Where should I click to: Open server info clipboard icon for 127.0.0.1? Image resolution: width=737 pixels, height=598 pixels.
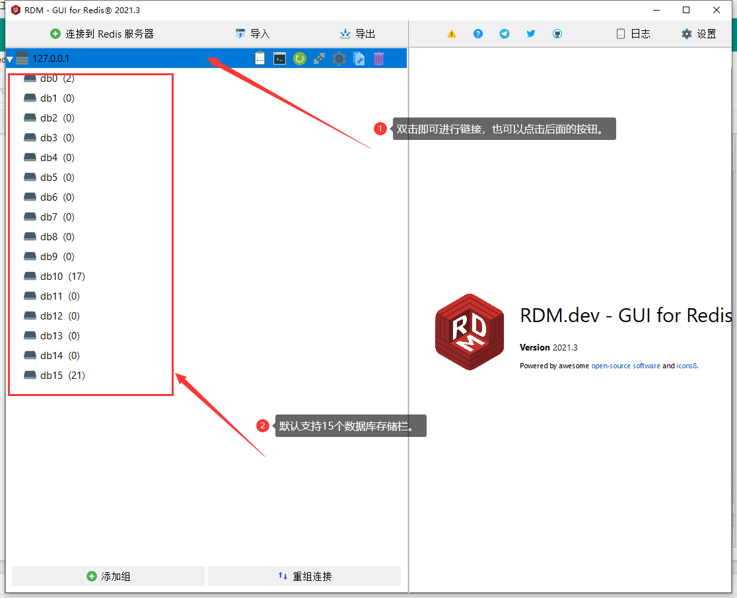260,59
